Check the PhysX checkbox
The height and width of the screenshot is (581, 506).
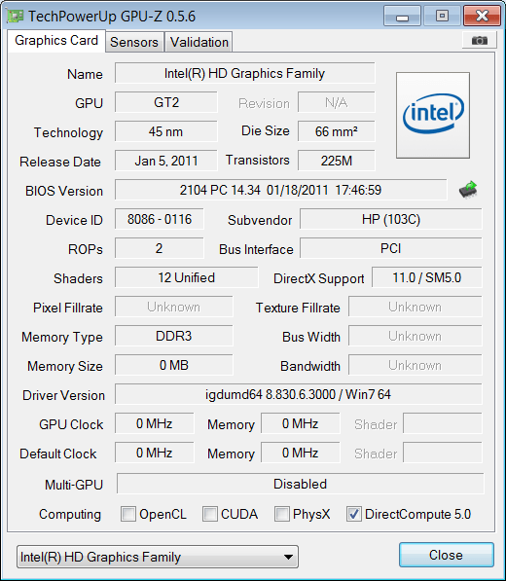coord(282,514)
